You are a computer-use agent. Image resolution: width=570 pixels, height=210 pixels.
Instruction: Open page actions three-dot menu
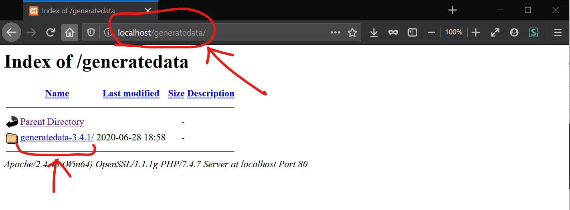pyautogui.click(x=336, y=32)
